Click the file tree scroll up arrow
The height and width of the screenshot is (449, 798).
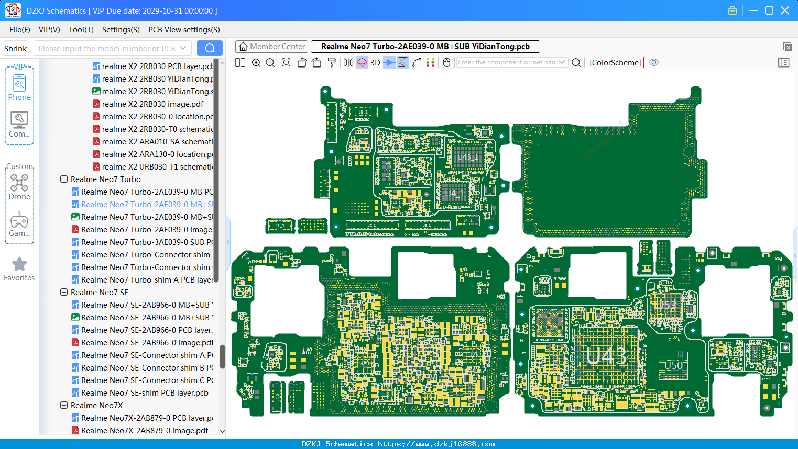[x=222, y=63]
